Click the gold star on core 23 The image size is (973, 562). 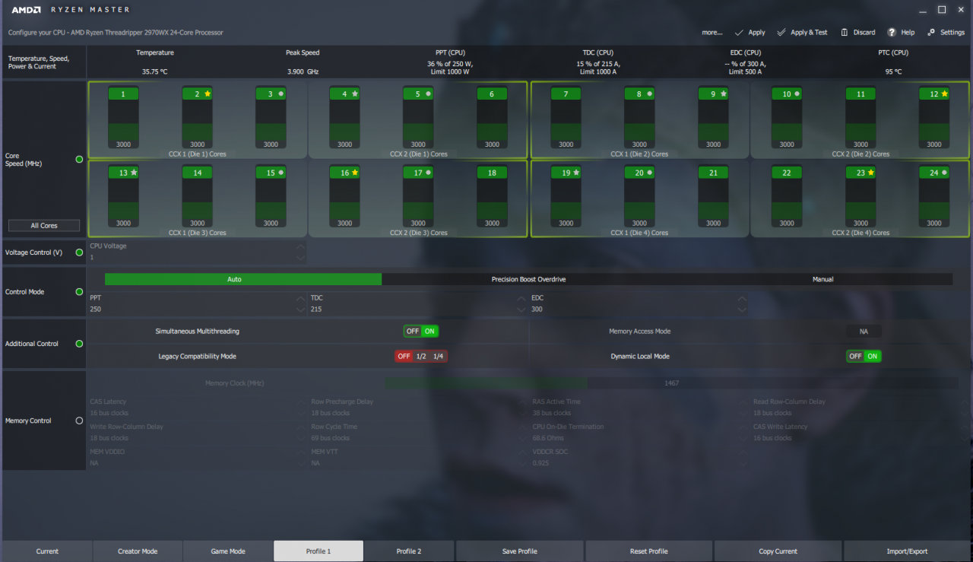[870, 173]
